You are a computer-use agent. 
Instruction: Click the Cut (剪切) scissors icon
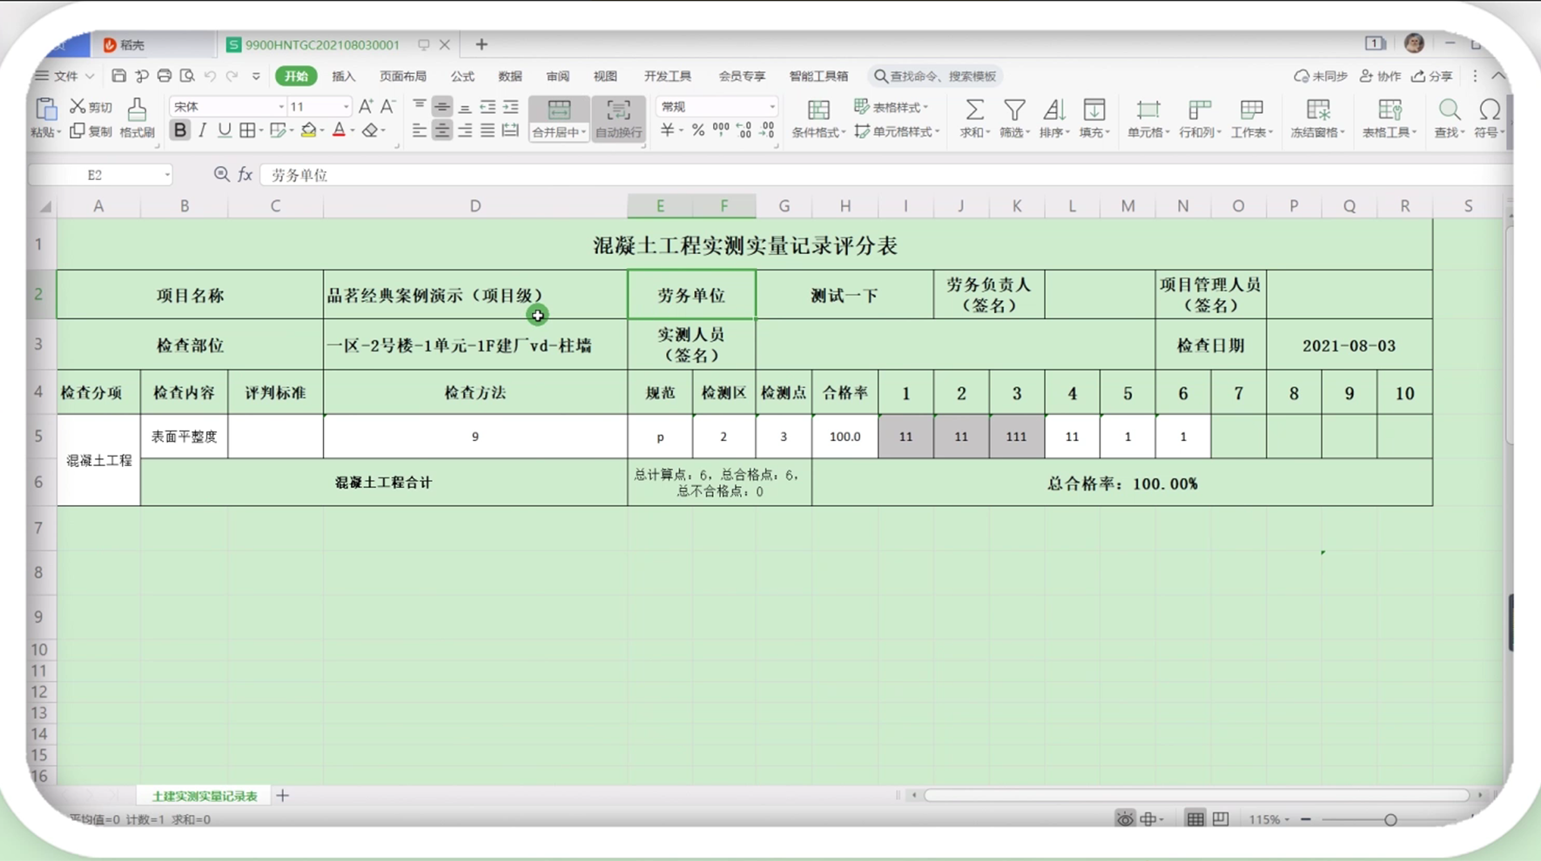point(77,106)
